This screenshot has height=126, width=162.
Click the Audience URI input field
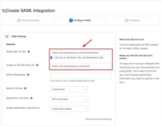point(81,66)
